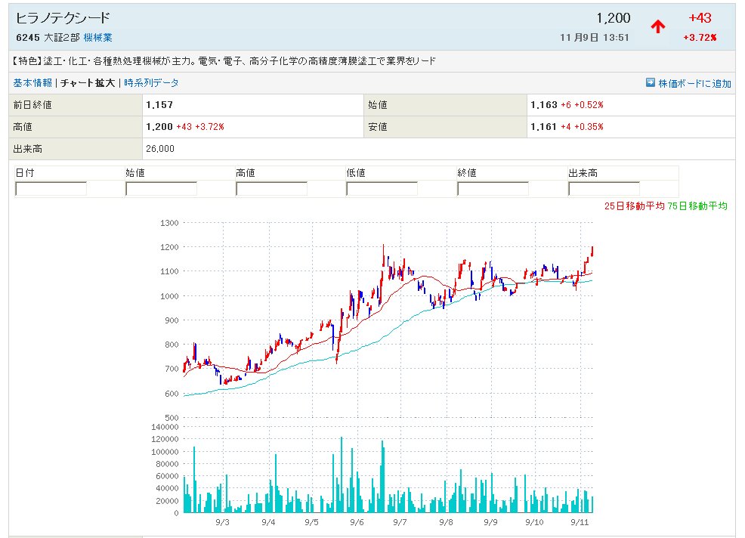
Task: Open the 機械業 sector link
Action: click(98, 37)
